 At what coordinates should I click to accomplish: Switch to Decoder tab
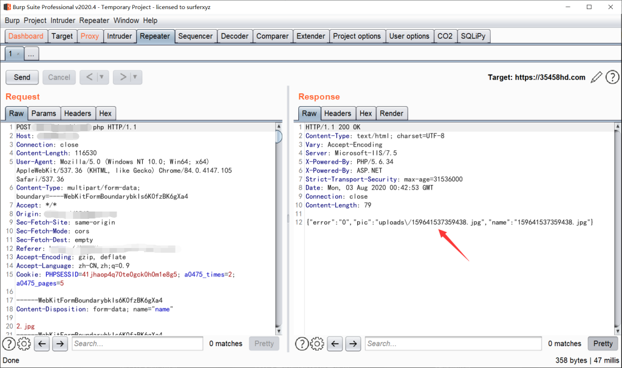pyautogui.click(x=234, y=36)
